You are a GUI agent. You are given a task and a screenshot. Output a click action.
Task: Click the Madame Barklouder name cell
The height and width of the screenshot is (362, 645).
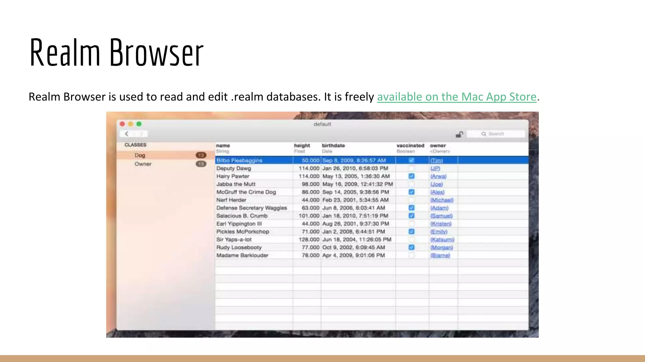point(254,255)
